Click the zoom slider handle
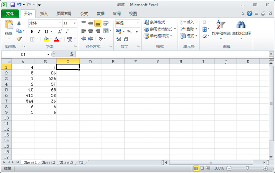Viewport: 275px width, 173px height. click(247, 168)
